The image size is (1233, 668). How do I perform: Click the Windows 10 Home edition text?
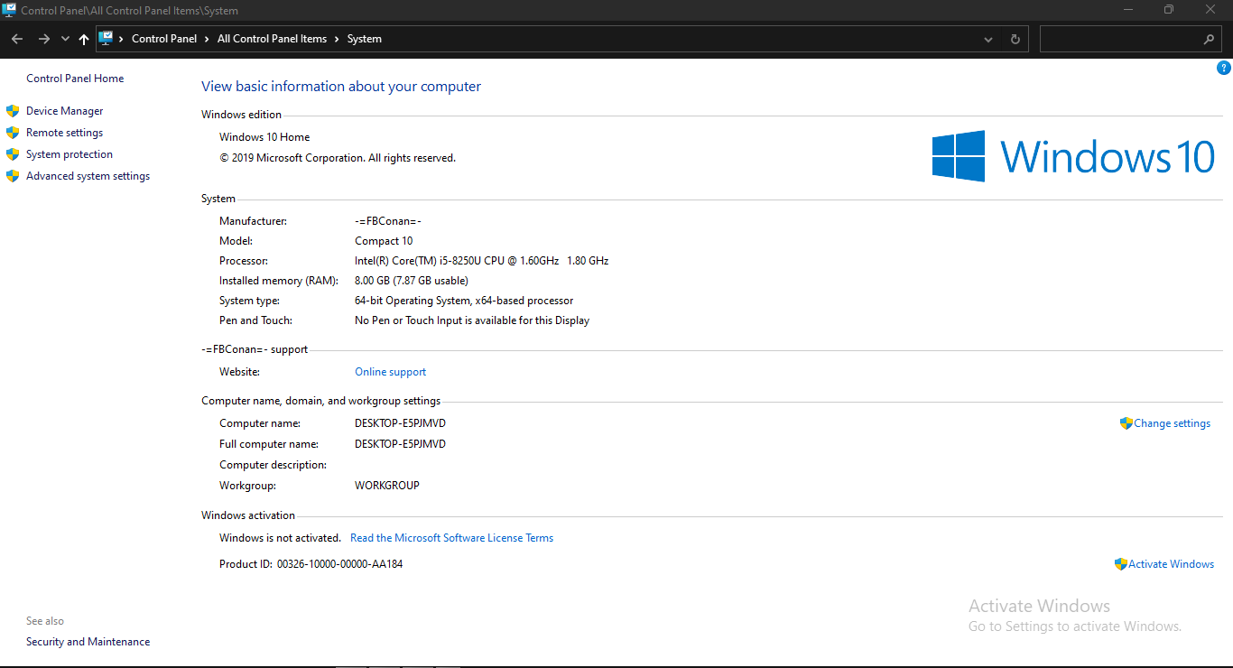click(264, 137)
